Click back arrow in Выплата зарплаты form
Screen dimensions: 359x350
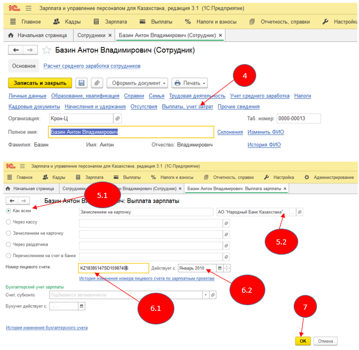point(12,201)
